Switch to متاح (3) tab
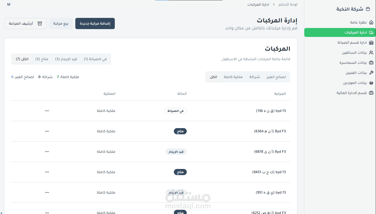This screenshot has height=214, width=376. point(42,59)
